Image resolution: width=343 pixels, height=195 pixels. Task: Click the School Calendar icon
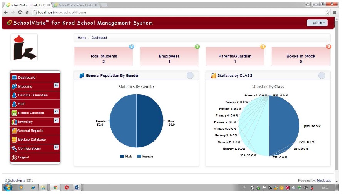(14, 113)
